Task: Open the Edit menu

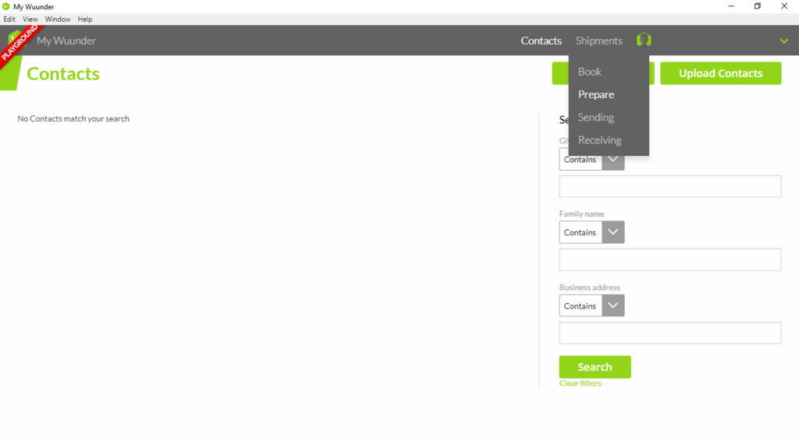Action: [9, 19]
